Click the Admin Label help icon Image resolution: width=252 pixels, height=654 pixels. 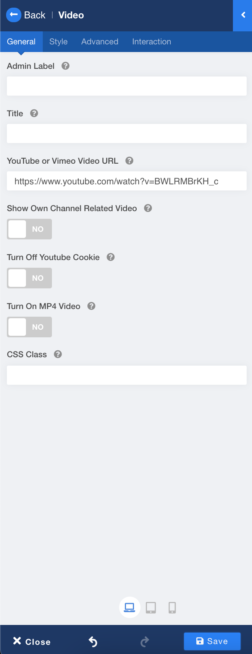[x=66, y=66]
